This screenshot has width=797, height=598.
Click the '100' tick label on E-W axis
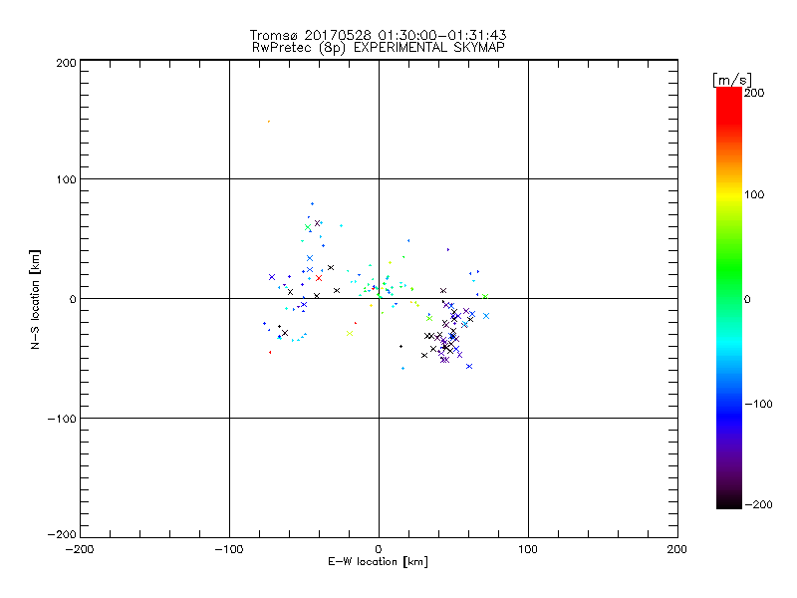tap(528, 549)
